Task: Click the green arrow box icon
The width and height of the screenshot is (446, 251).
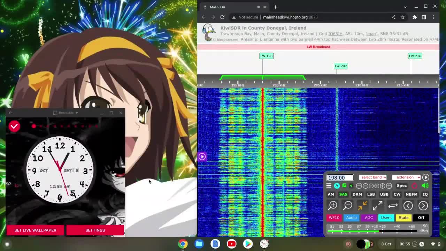Action: pyautogui.click(x=344, y=186)
